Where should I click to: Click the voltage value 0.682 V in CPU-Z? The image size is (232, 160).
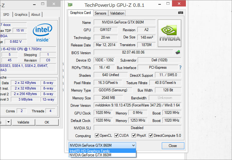[16, 41]
